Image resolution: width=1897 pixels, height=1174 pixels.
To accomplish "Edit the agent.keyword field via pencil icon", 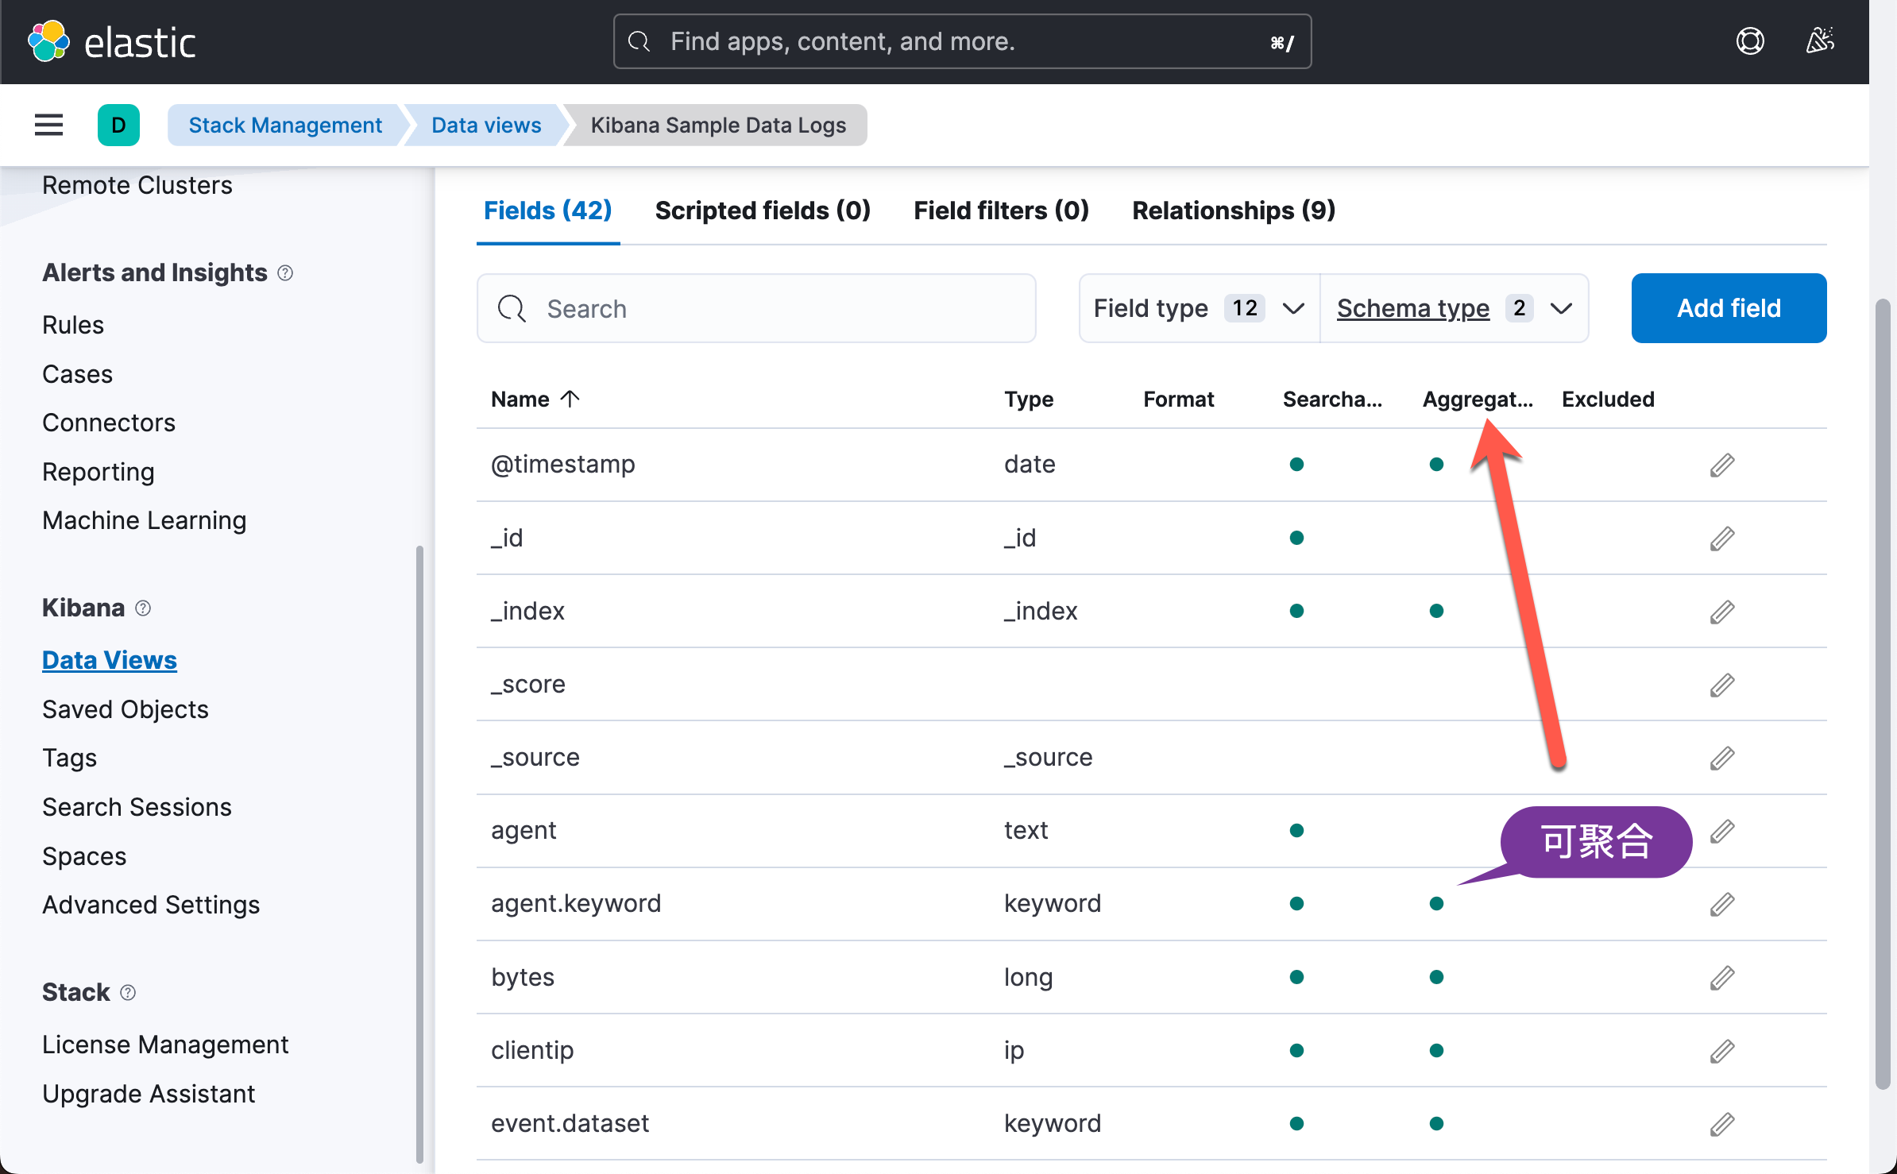I will [x=1721, y=904].
